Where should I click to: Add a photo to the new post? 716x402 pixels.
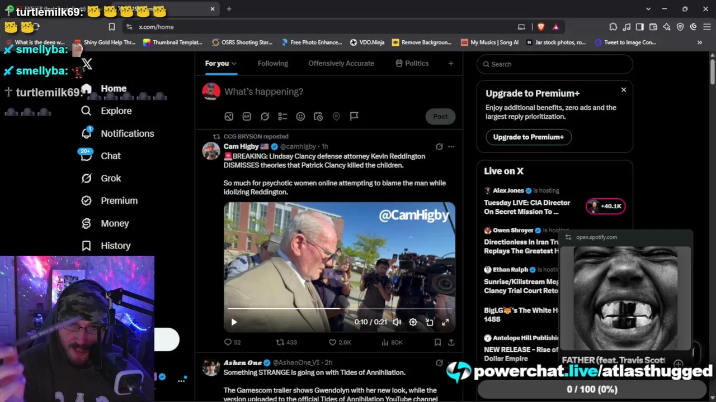[229, 116]
